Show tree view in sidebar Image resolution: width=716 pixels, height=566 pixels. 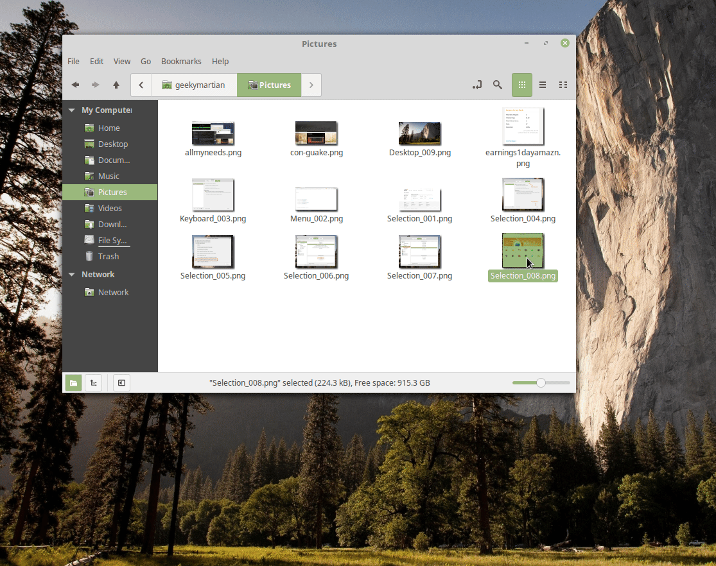click(x=94, y=383)
